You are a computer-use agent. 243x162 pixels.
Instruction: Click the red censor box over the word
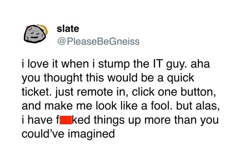point(66,120)
